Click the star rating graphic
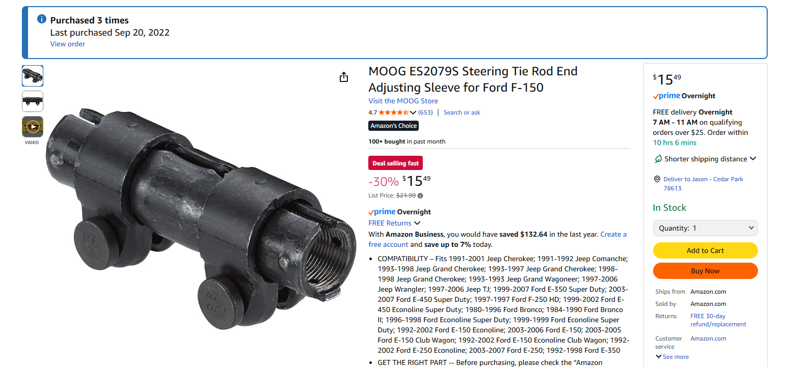The width and height of the screenshot is (785, 367). [x=393, y=112]
